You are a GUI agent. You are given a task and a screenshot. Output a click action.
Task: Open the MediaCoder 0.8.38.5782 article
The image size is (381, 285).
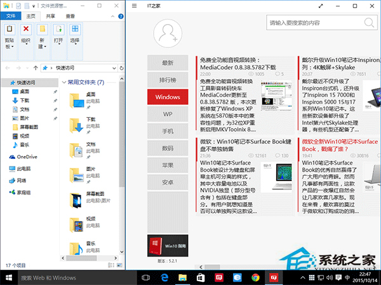245,95
